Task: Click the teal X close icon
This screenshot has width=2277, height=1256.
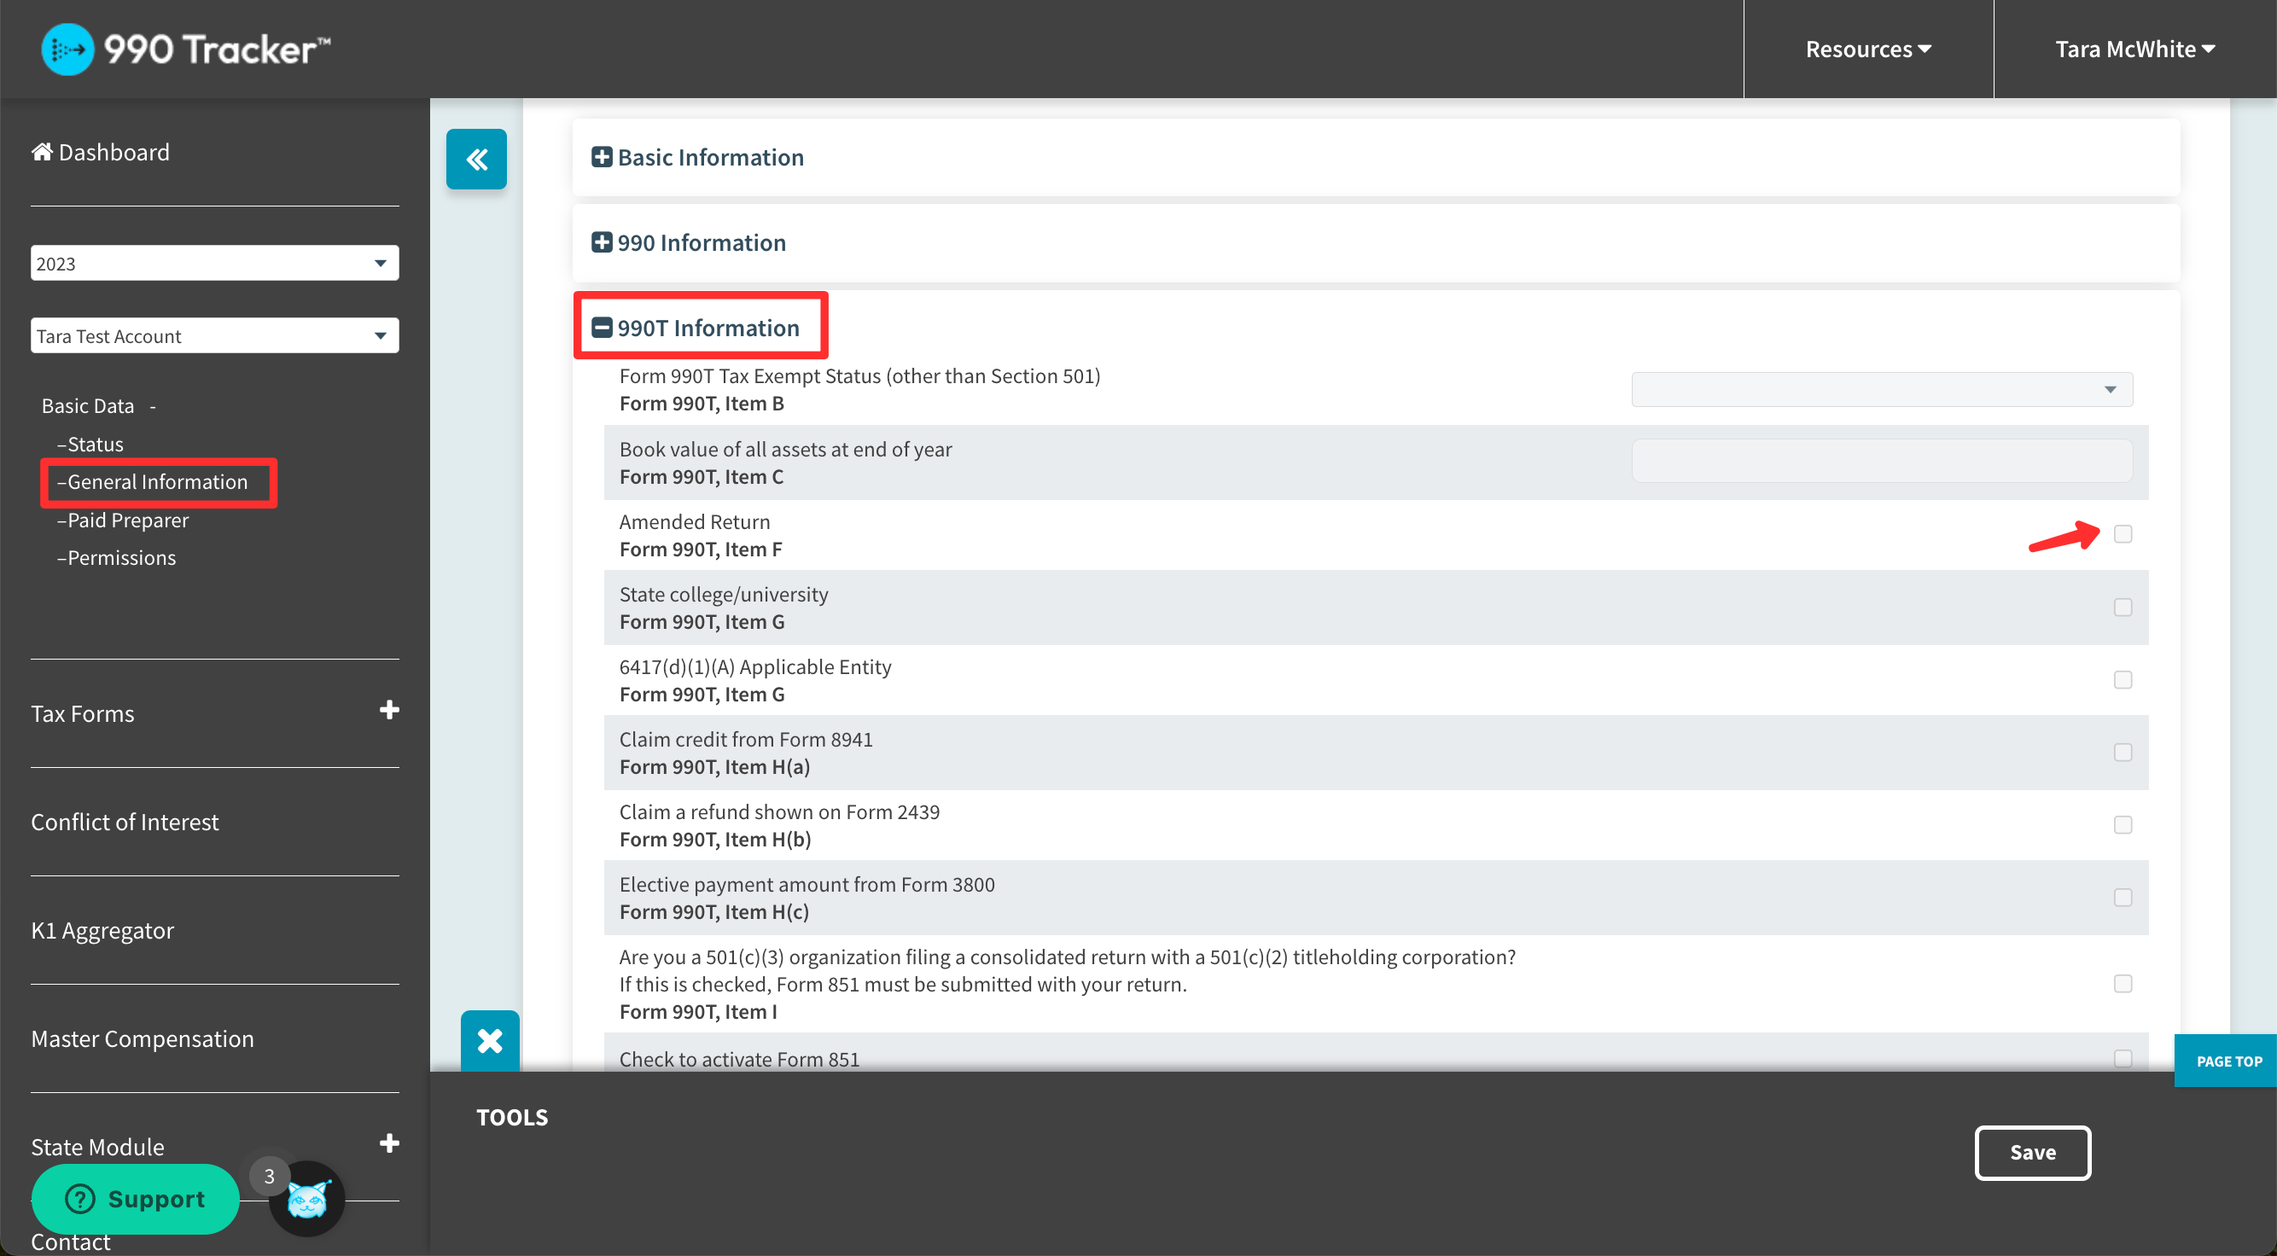Action: 490,1040
